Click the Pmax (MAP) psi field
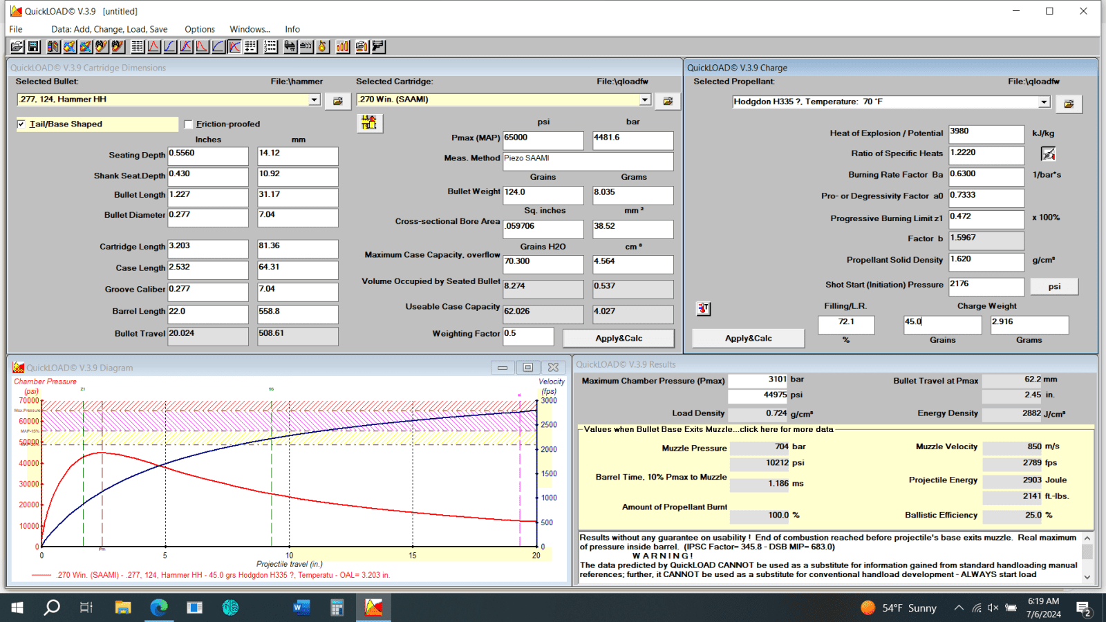1106x622 pixels. [543, 140]
